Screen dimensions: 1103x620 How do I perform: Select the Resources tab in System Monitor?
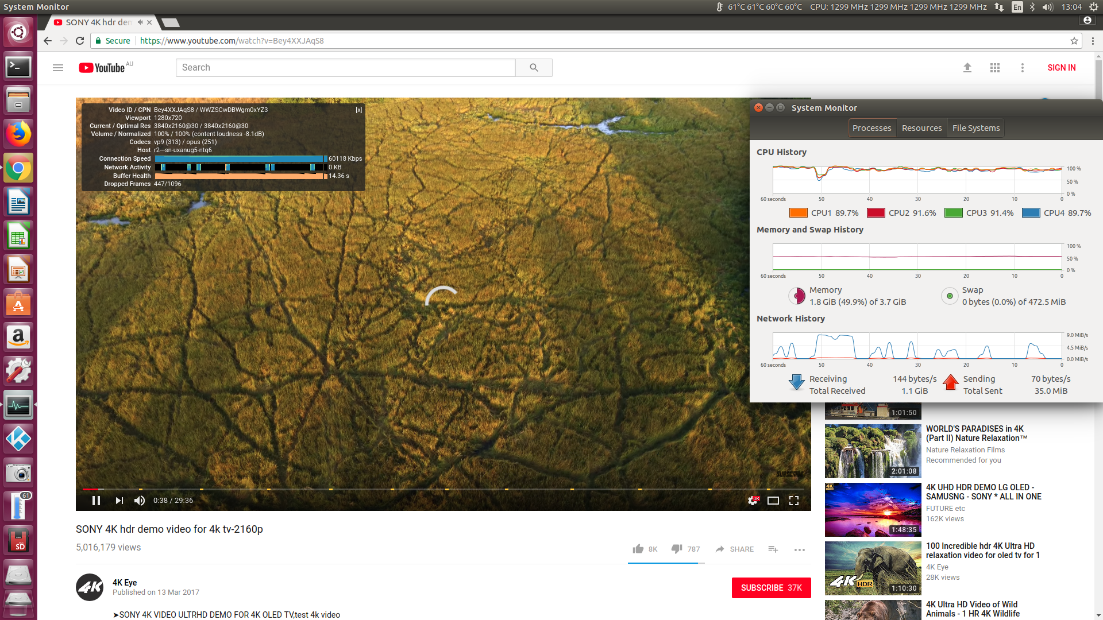coord(922,128)
